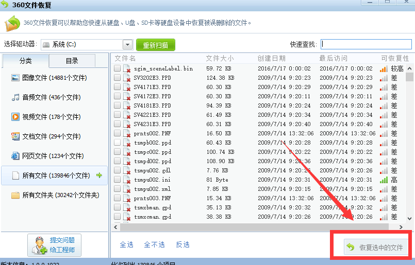This screenshot has height=265, width=415.
Task: Click the 全不选 link
Action: point(154,244)
